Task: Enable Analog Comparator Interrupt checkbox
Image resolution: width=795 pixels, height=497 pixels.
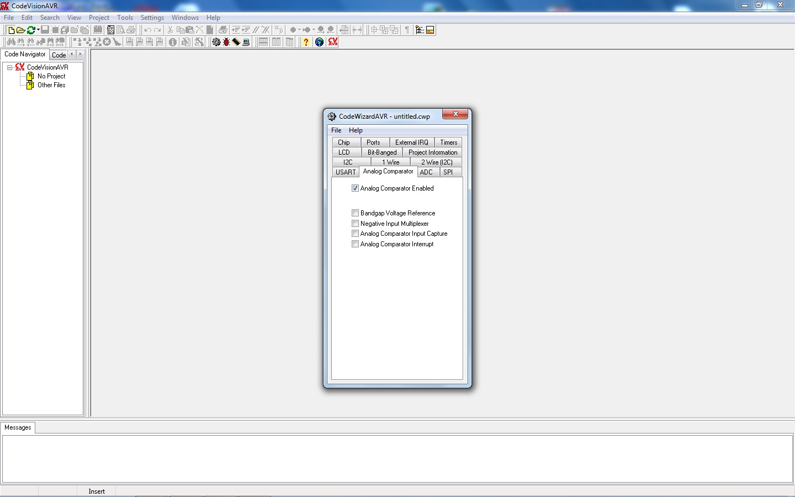Action: (x=355, y=244)
